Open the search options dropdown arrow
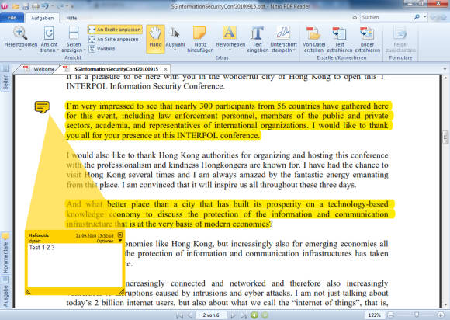This screenshot has height=320, width=450. click(424, 17)
